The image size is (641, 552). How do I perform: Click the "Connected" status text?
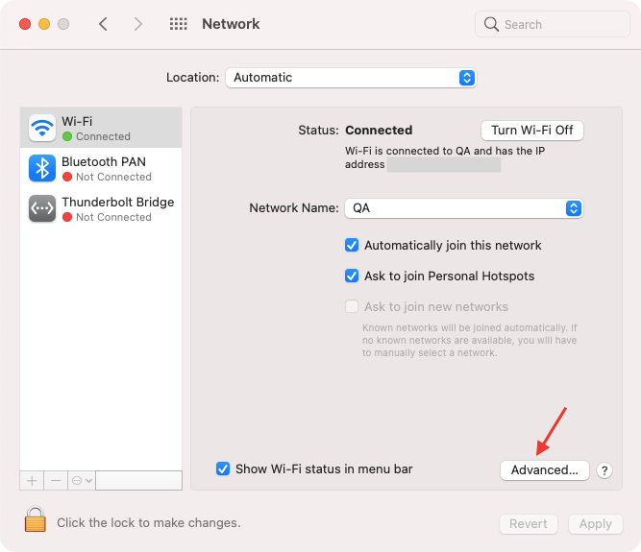coord(379,131)
